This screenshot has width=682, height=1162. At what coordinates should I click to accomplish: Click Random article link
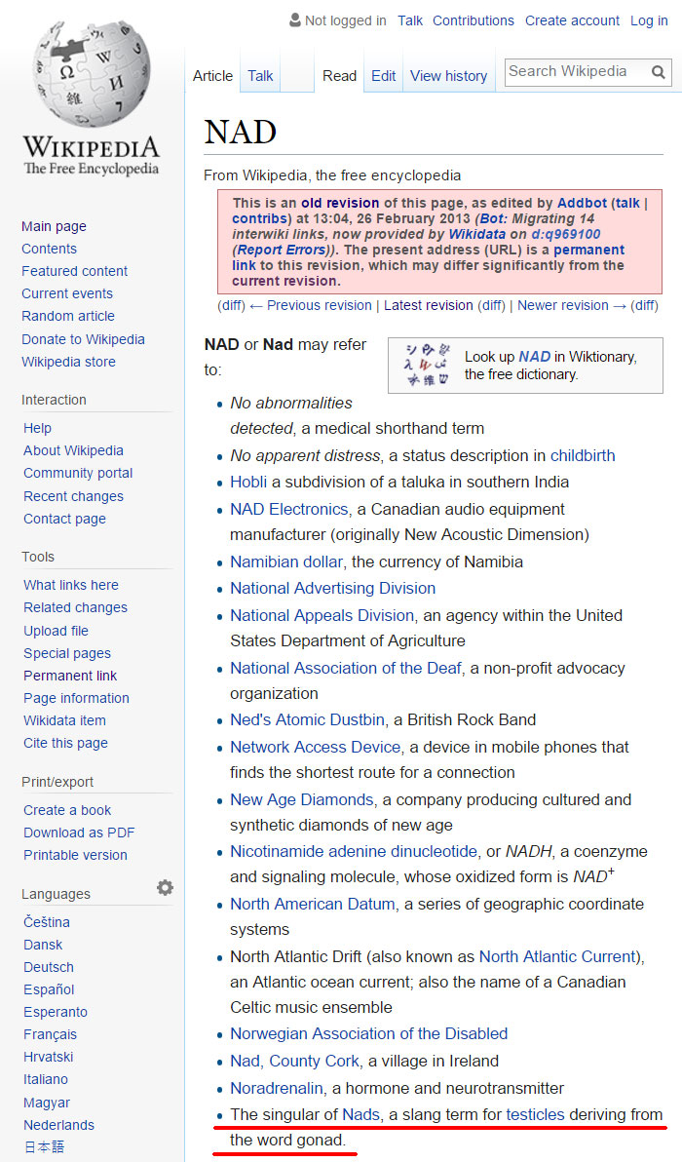(x=68, y=316)
